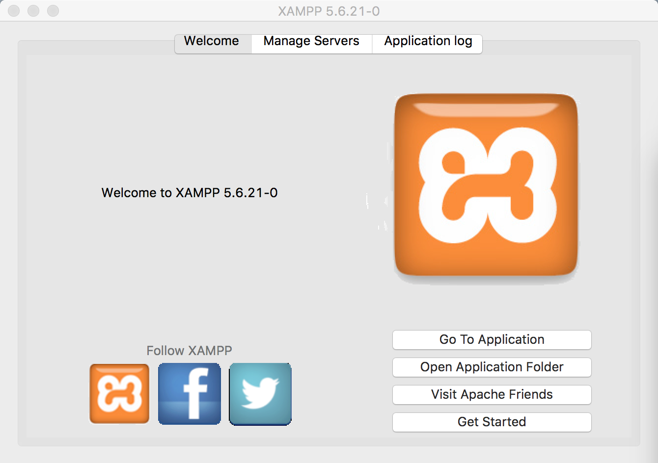658x463 pixels.
Task: Click the 'Welcome to XAMPP 5.6.21-0' text
Action: tap(190, 193)
